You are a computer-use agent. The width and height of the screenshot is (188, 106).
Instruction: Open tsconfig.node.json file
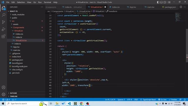point(20,66)
